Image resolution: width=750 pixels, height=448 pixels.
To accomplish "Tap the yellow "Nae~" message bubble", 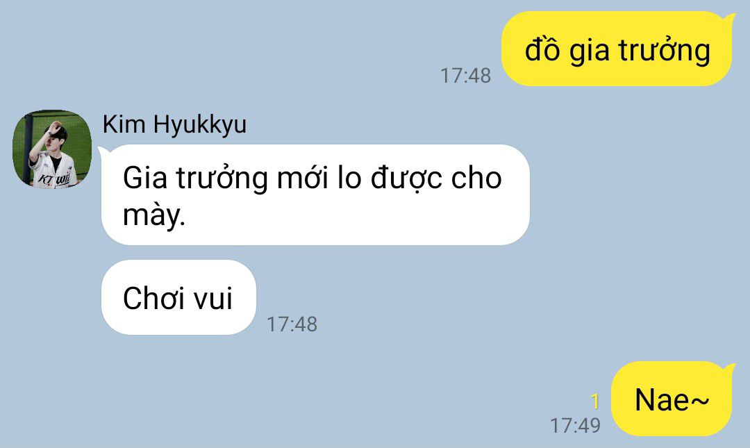I will tap(674, 399).
